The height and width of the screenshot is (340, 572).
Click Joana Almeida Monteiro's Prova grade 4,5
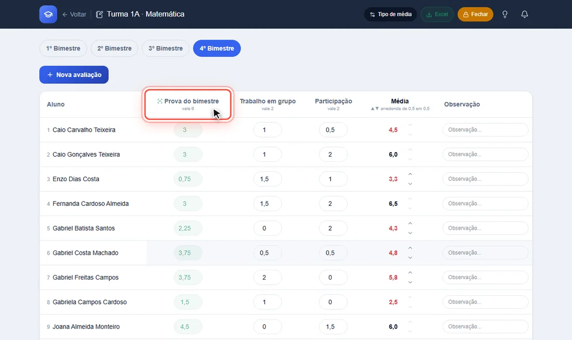tap(188, 326)
